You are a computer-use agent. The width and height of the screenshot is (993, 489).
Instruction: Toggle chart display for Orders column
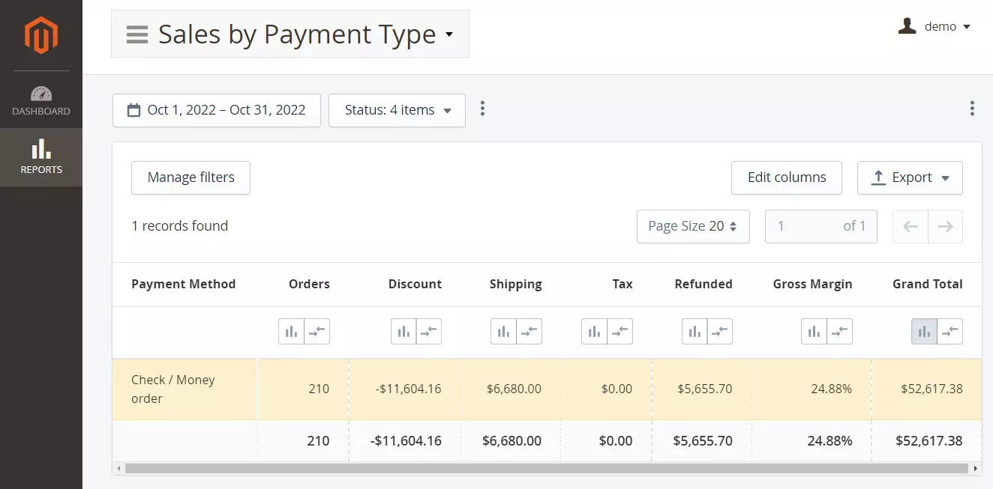291,331
